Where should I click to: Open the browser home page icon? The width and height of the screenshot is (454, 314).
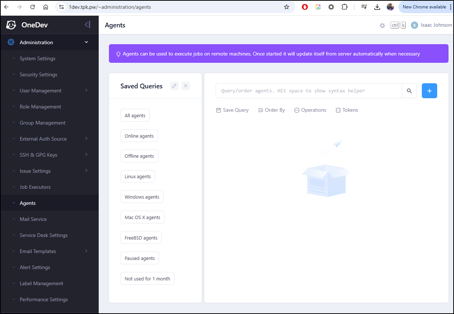(x=46, y=7)
